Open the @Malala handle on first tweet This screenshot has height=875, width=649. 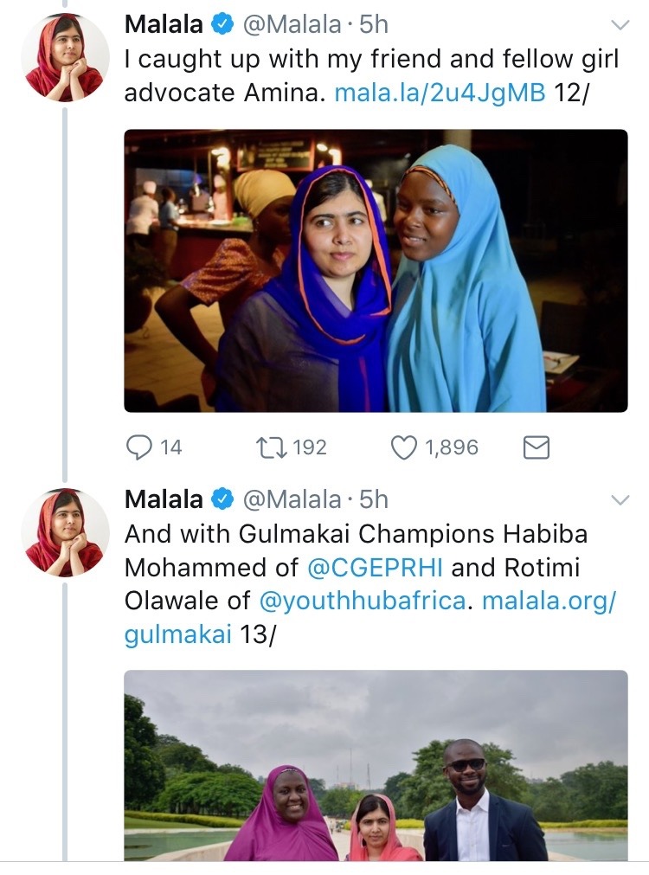pos(292,25)
